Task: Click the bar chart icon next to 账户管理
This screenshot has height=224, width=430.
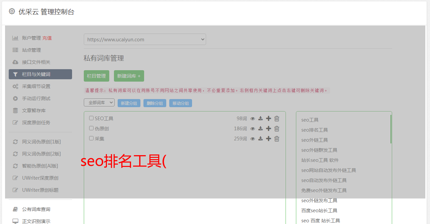Action: tap(15, 38)
